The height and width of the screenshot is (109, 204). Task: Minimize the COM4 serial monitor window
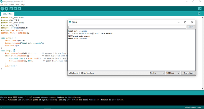click(179, 22)
